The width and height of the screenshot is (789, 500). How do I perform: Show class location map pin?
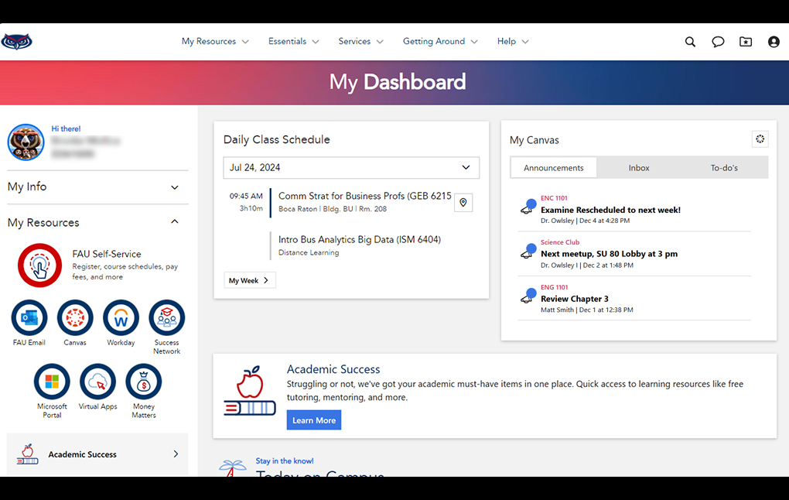click(463, 203)
